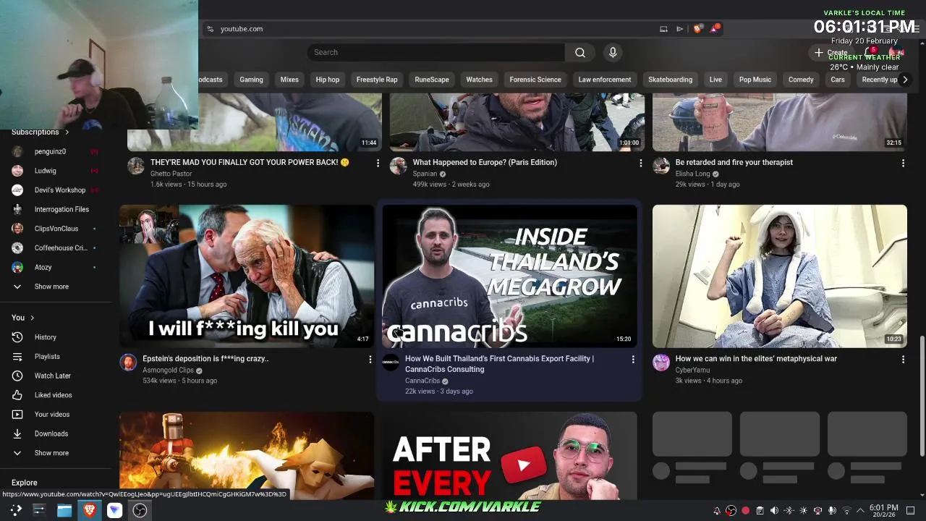Select the Freestyle Rap chip

point(377,80)
